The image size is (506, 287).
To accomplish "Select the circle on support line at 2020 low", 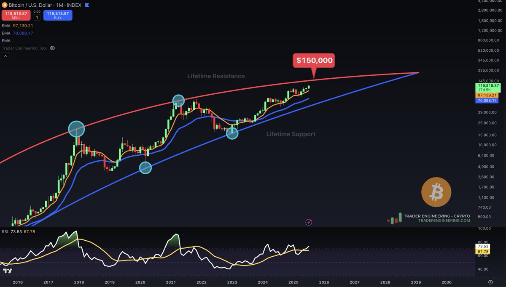I will (145, 167).
